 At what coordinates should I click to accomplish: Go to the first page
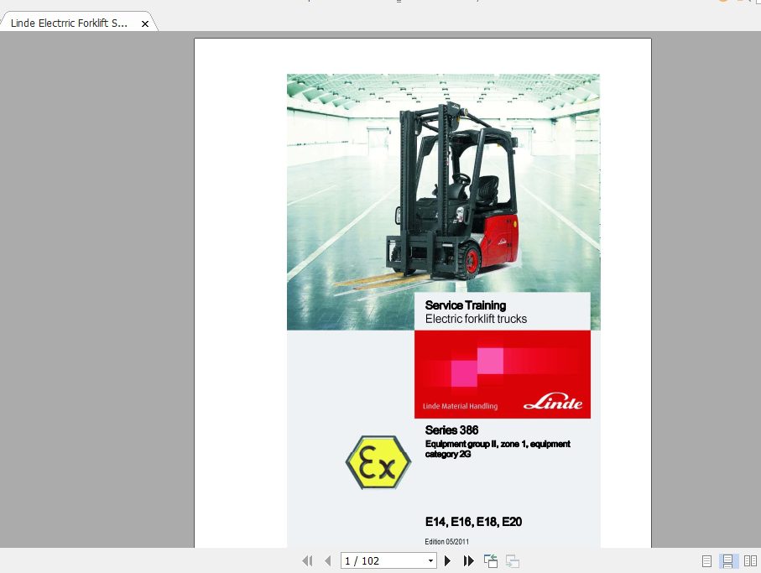(307, 561)
